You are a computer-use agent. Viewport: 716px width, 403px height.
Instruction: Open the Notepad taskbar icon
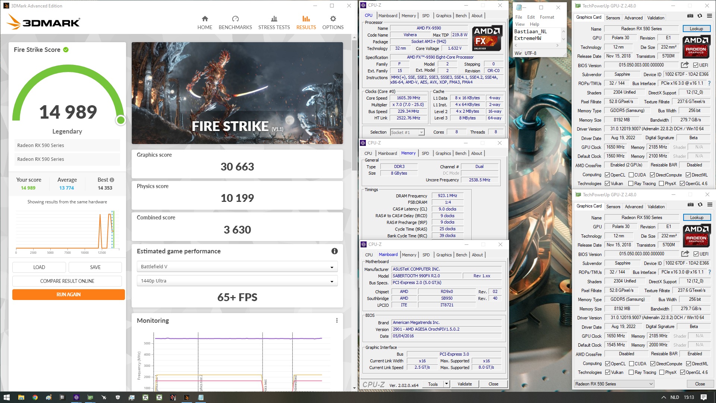click(x=201, y=397)
